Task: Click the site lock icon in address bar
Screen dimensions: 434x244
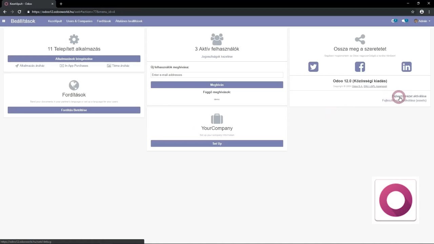Action: tap(28, 12)
